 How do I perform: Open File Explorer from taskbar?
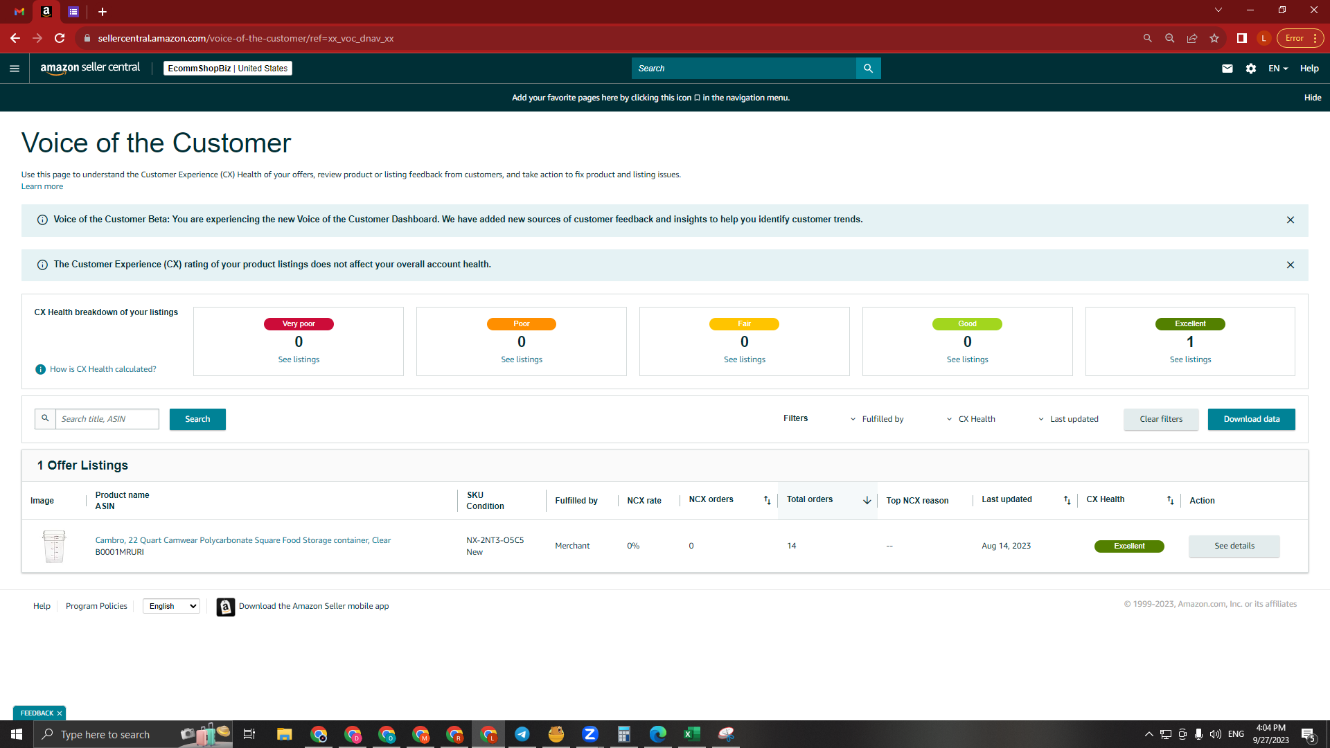point(284,734)
